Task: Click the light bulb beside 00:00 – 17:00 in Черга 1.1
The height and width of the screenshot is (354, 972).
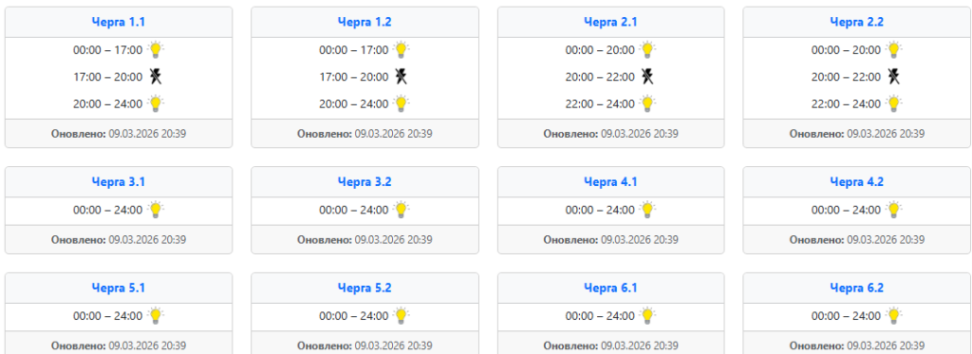Action: coord(156,49)
